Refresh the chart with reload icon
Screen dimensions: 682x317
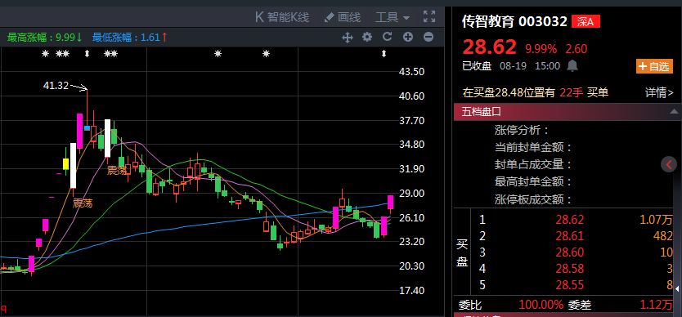pos(387,37)
